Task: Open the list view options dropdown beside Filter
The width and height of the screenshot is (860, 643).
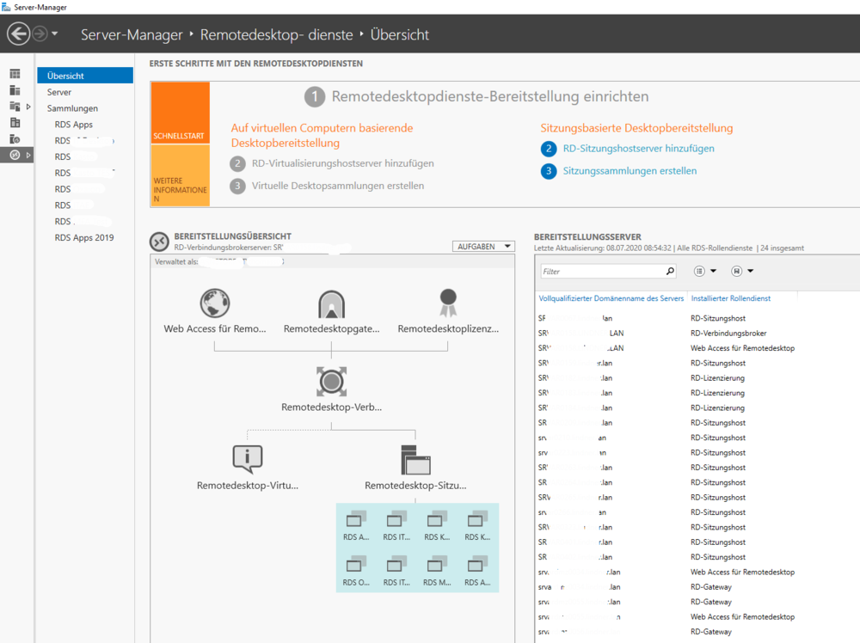Action: tap(705, 271)
